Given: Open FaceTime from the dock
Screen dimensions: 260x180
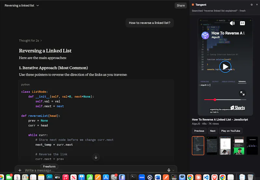Looking at the screenshot, I should (x=9, y=177).
